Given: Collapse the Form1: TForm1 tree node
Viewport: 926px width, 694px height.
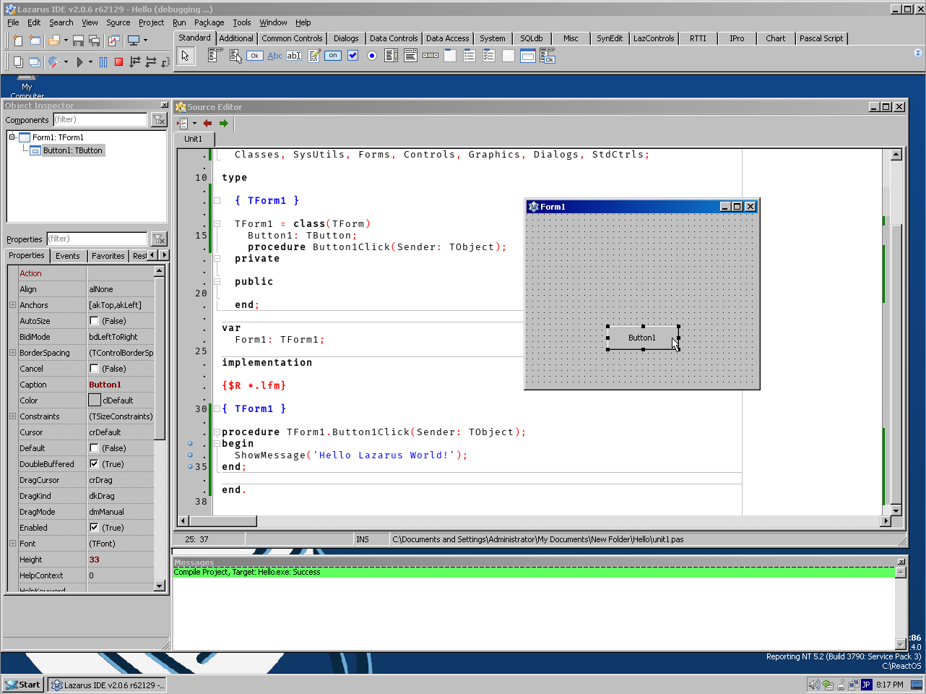Looking at the screenshot, I should pyautogui.click(x=12, y=137).
